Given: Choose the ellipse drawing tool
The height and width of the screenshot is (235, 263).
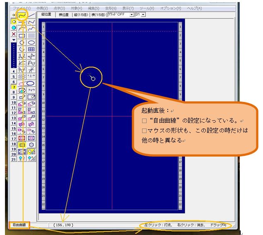Looking at the screenshot, I should 31,42.
